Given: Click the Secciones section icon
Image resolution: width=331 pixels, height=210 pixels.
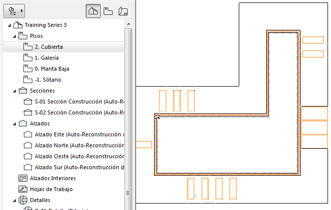Looking at the screenshot, I should 23,91.
